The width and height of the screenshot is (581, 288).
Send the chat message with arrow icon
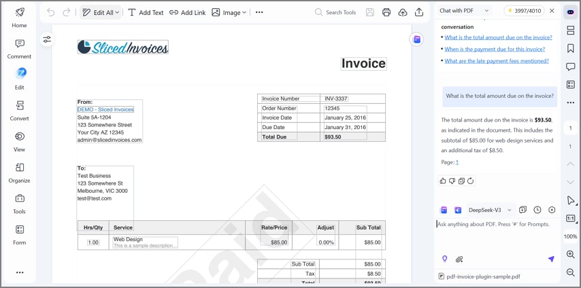551,259
